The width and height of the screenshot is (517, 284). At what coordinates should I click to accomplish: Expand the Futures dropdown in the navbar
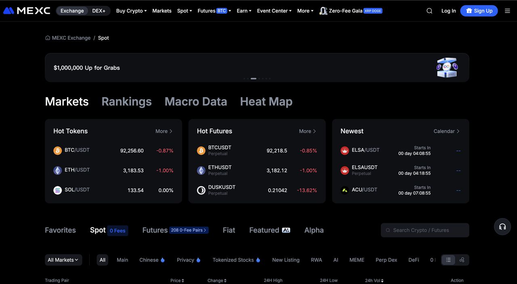(x=214, y=11)
